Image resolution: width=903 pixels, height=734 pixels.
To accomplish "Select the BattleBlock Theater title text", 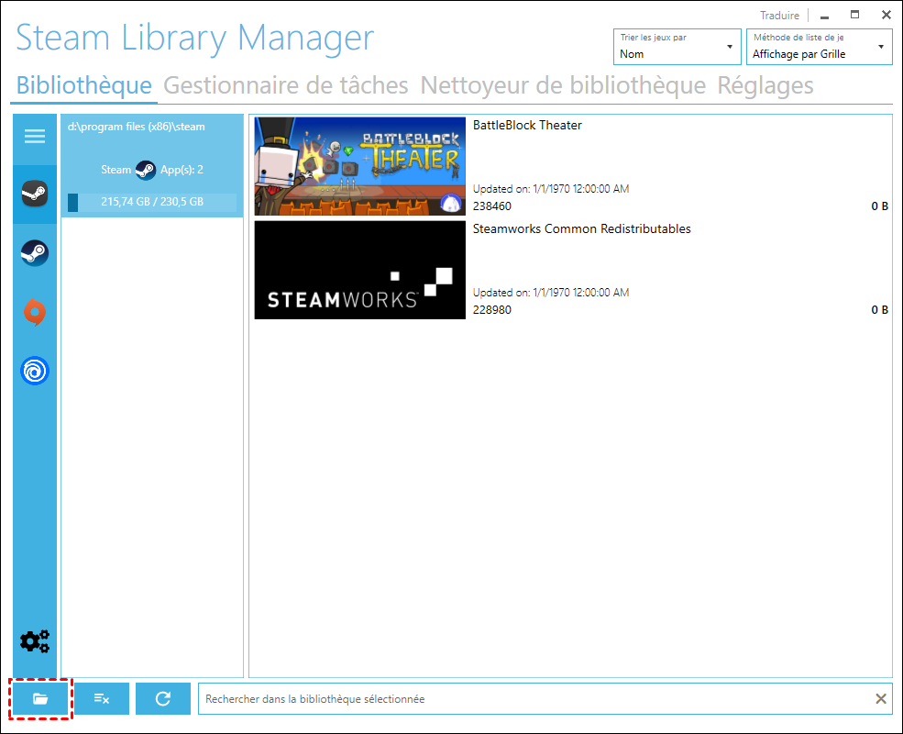I will click(x=527, y=125).
